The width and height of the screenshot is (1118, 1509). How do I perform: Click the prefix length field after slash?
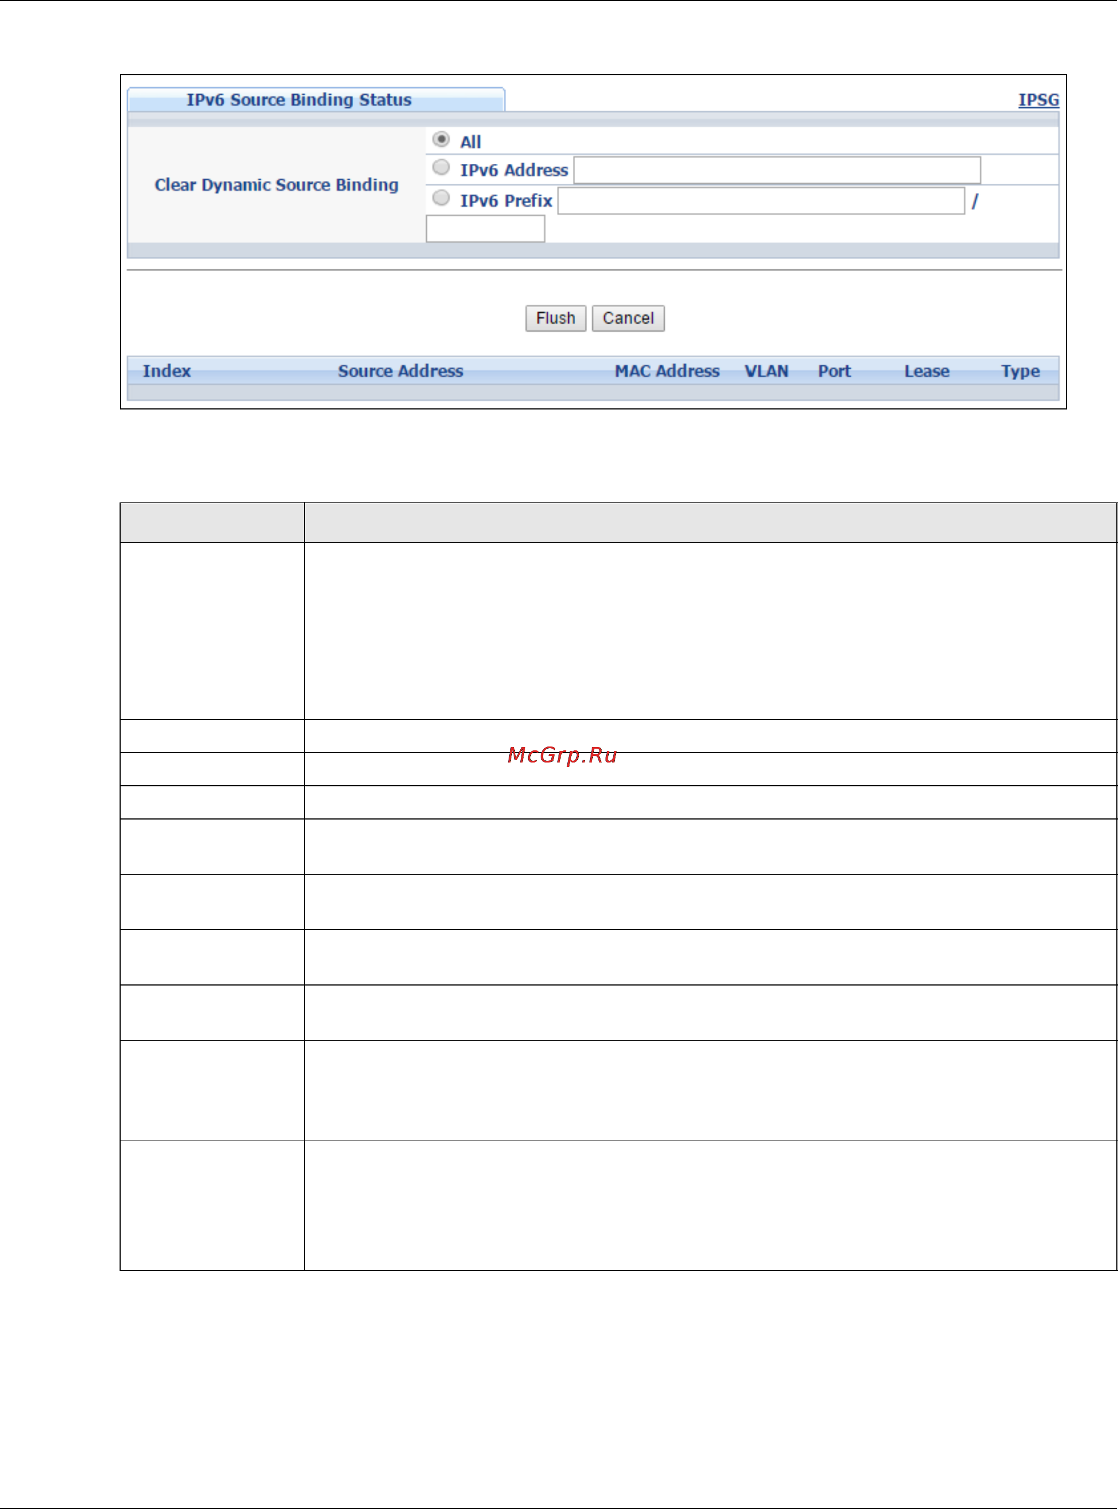(x=484, y=229)
